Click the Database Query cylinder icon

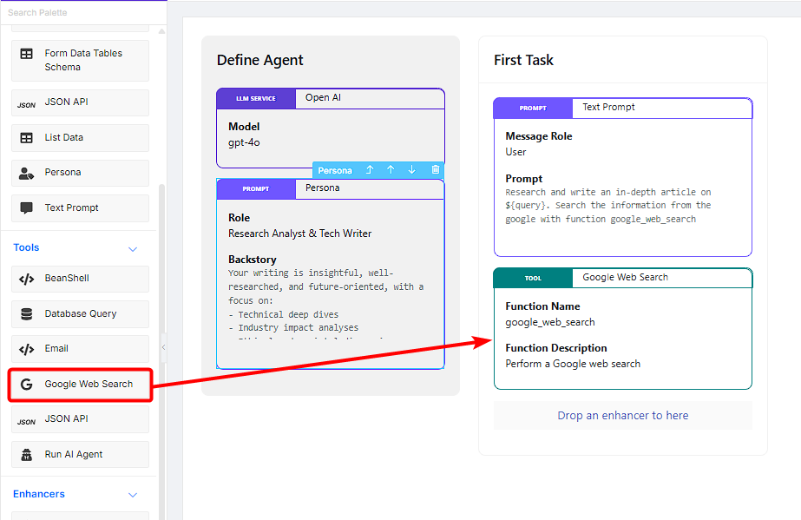(27, 314)
